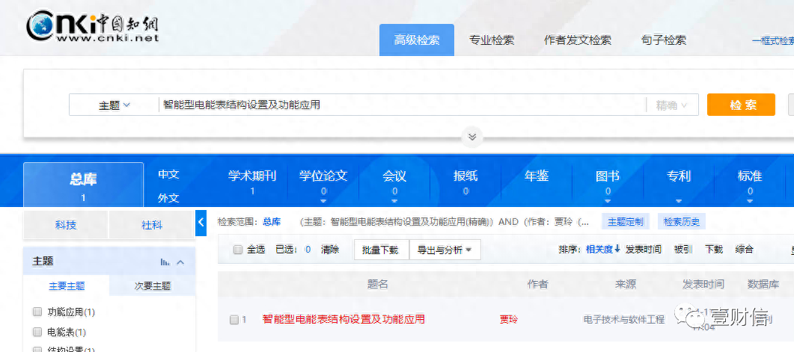This screenshot has width=794, height=352.
Task: Switch to 社科 category tab
Action: pyautogui.click(x=152, y=225)
